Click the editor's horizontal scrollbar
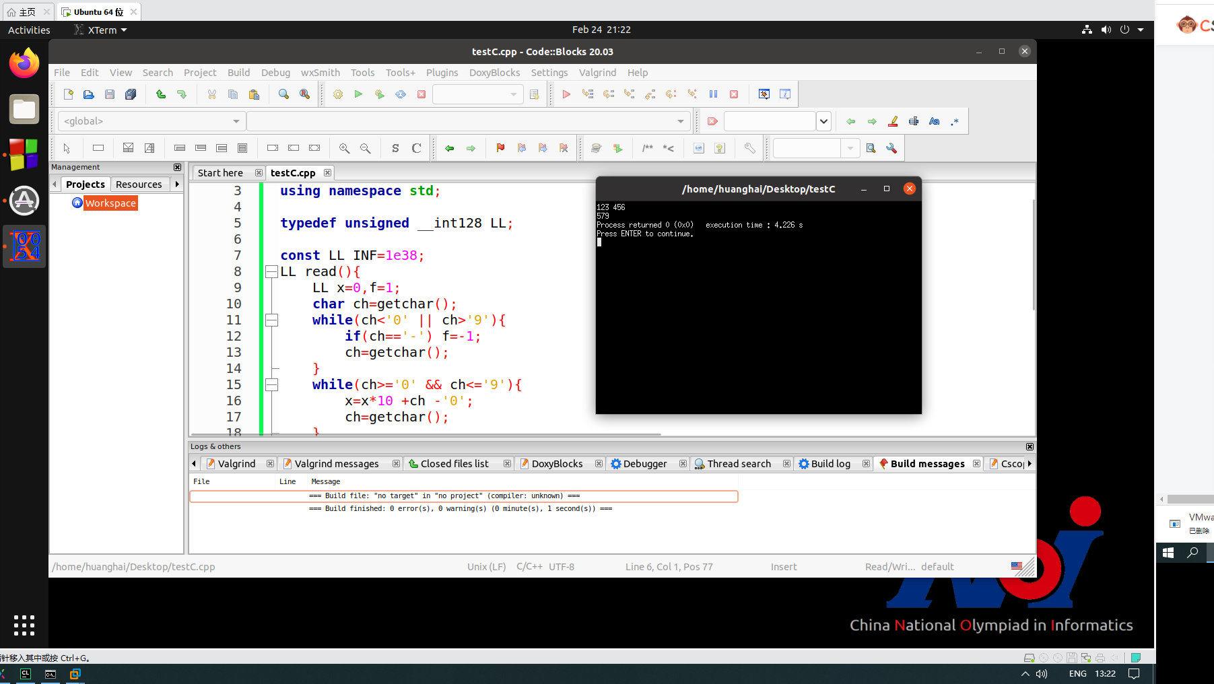The width and height of the screenshot is (1214, 684). click(426, 435)
